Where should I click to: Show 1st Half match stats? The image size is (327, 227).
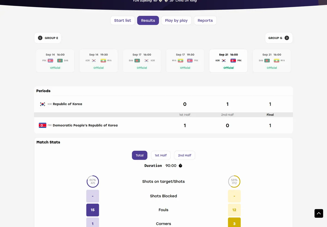[161, 155]
